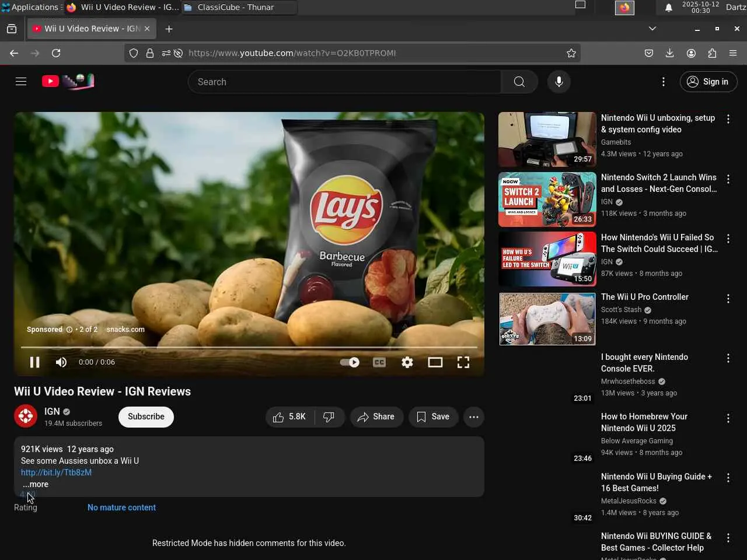Save the video to a playlist
Image resolution: width=747 pixels, height=560 pixels.
[x=433, y=416]
